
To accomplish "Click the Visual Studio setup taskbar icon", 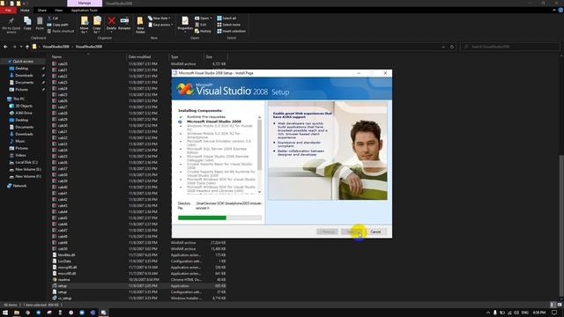I will click(103, 313).
